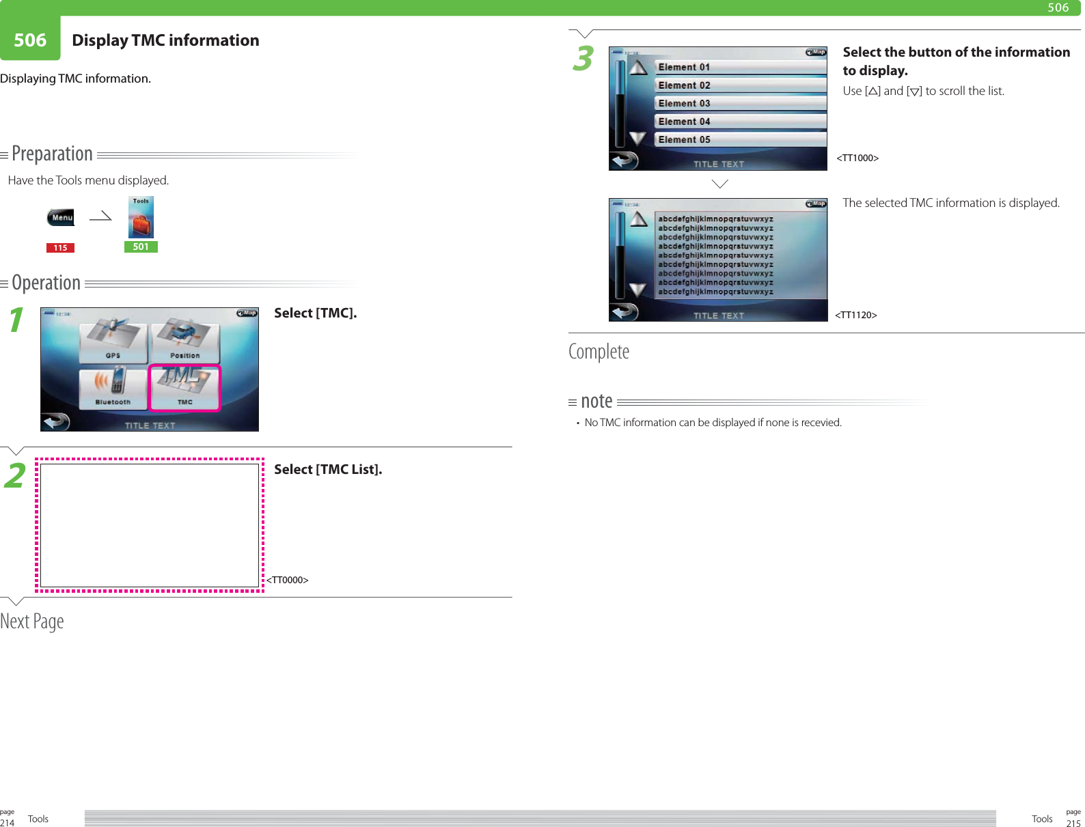Screen dimensions: 1085x827
Task: Tap the back arrow in element list screen
Action: pyautogui.click(x=624, y=161)
